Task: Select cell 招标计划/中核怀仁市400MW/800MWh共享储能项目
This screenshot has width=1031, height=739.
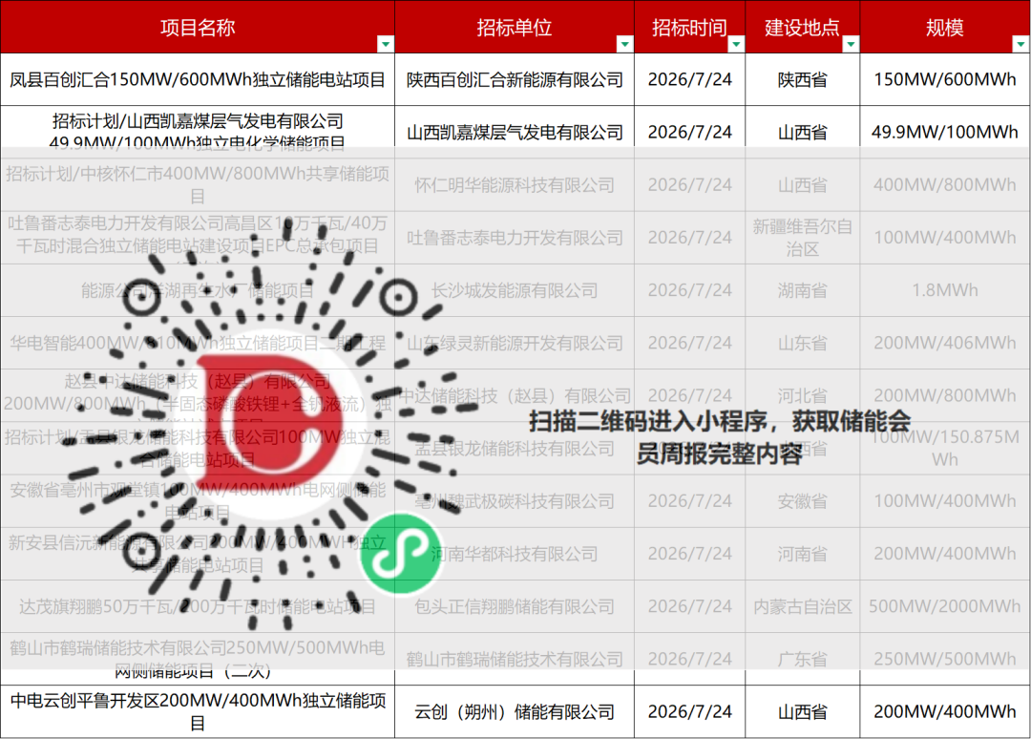Action: coord(198,185)
